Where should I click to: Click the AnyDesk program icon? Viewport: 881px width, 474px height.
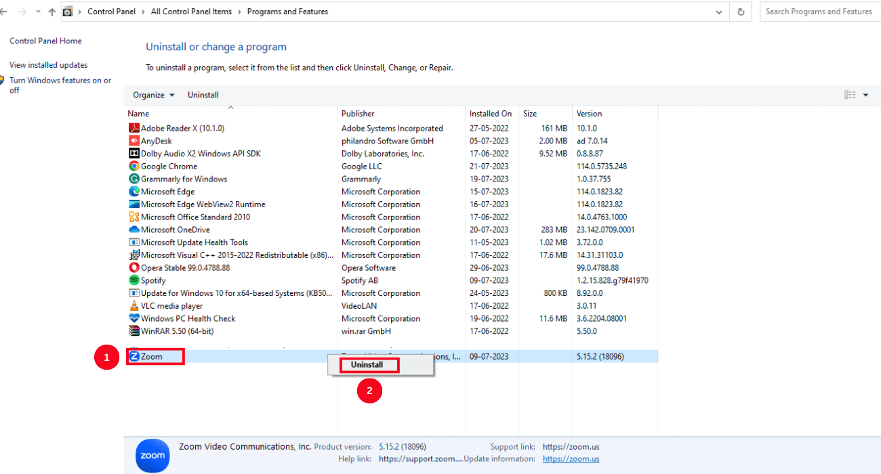134,141
